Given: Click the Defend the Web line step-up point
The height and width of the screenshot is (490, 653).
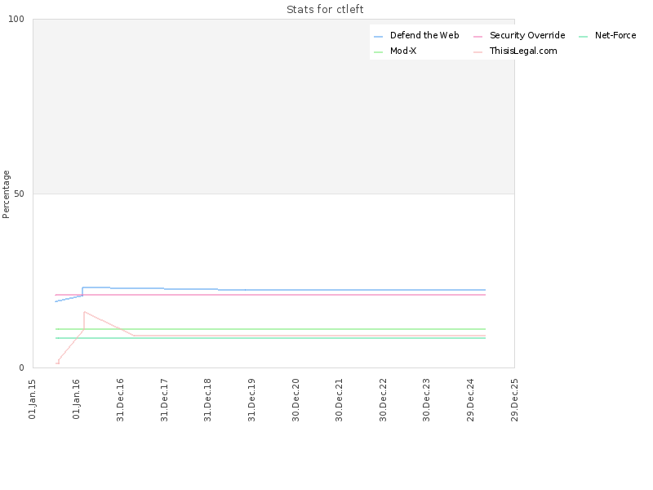Looking at the screenshot, I should (x=82, y=287).
